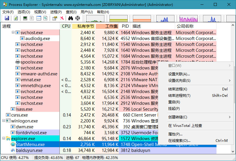Click the icon beside csrss.exe

tap(8, 115)
